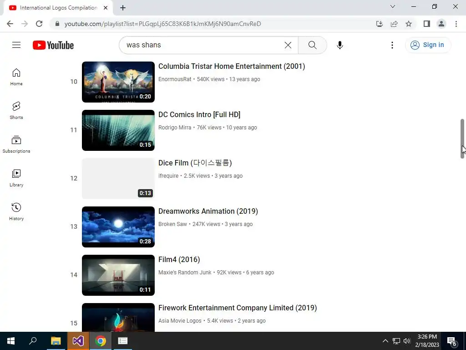Play the Dreamworks Animation thumbnail
The width and height of the screenshot is (466, 350).
pos(118,227)
